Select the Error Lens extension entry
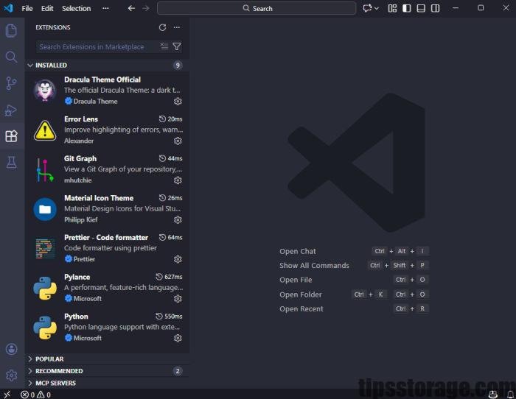 (x=107, y=130)
